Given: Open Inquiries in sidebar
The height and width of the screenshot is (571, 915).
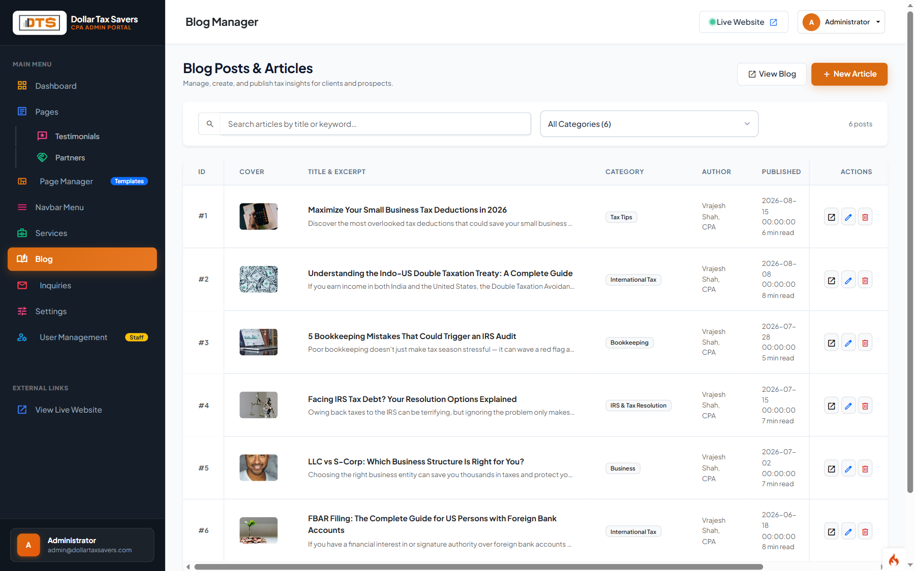Looking at the screenshot, I should click(x=82, y=285).
